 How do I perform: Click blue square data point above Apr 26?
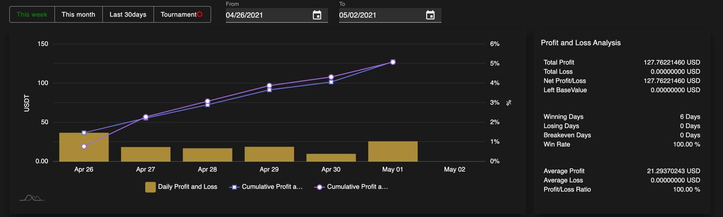pyautogui.click(x=84, y=133)
